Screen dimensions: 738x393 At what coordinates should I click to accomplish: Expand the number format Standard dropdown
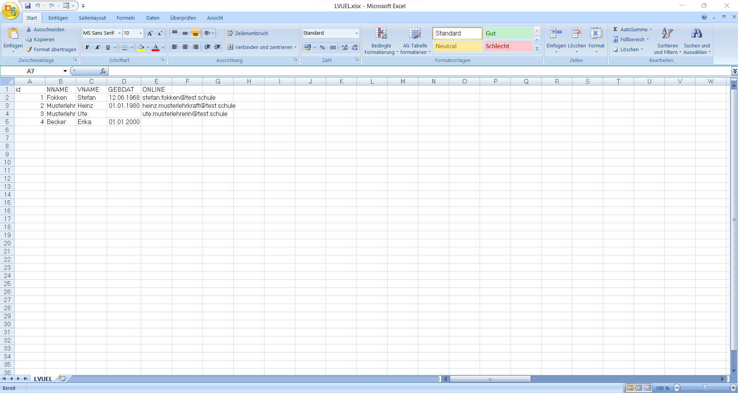click(x=356, y=33)
